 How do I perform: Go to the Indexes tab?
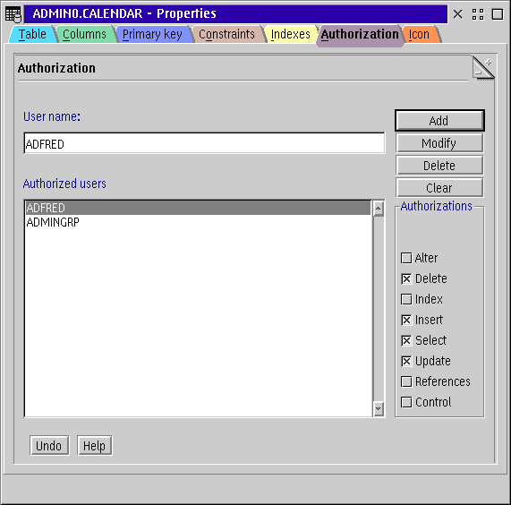coord(290,34)
